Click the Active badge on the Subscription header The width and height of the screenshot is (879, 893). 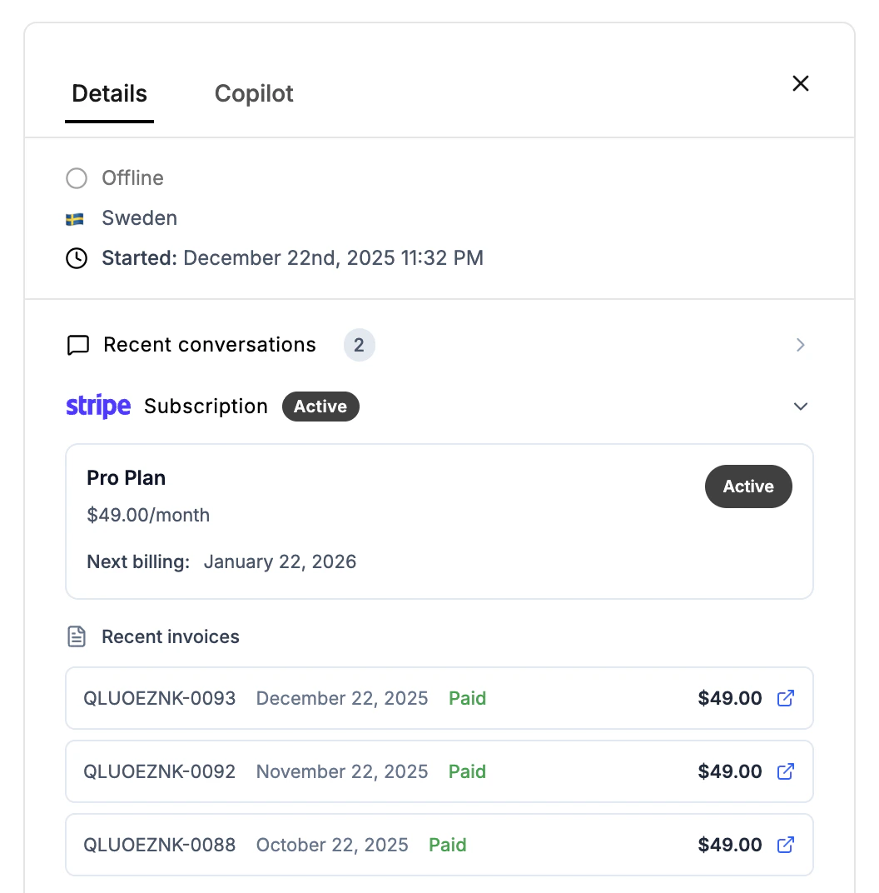320,407
